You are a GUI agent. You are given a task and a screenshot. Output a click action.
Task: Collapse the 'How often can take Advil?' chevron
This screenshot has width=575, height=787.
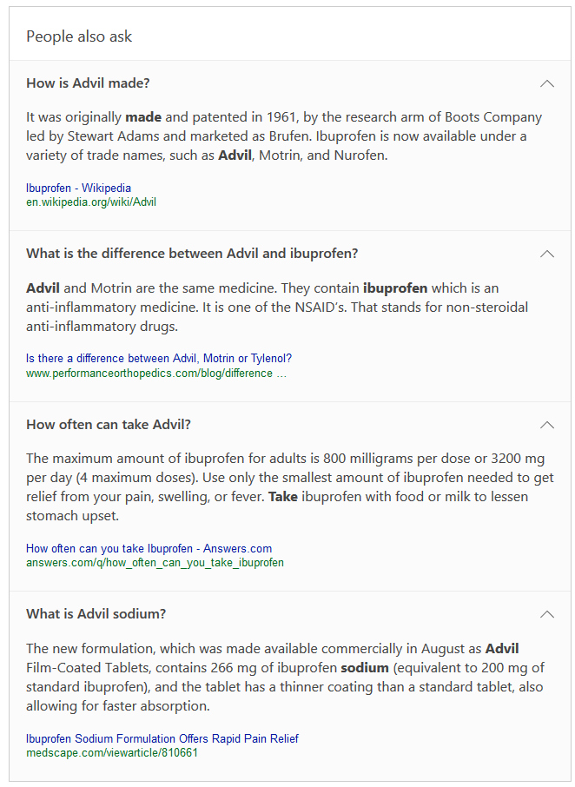point(546,425)
